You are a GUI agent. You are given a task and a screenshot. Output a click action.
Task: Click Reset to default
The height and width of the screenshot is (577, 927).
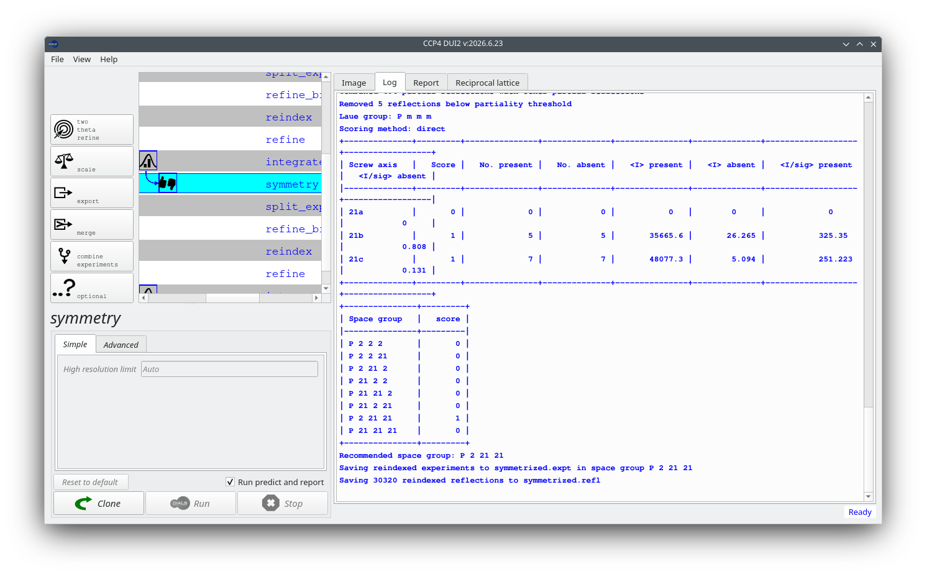coord(91,482)
